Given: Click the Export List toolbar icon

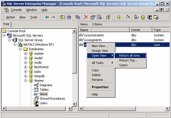Looking at the screenshot, I should coord(99,17).
